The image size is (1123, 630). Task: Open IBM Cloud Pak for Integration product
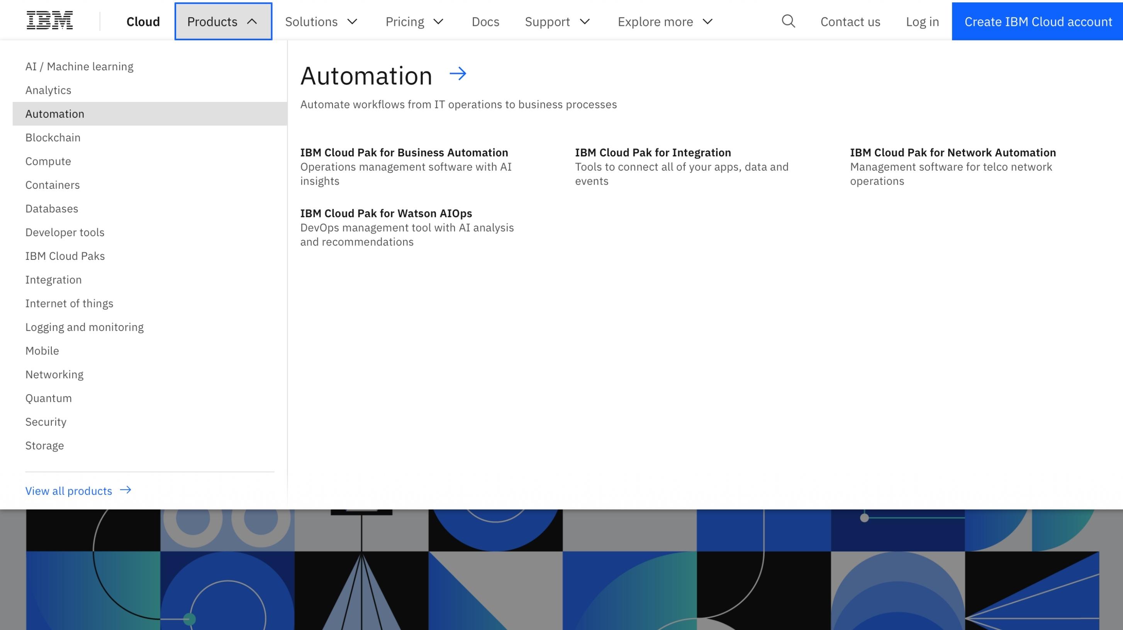[653, 152]
